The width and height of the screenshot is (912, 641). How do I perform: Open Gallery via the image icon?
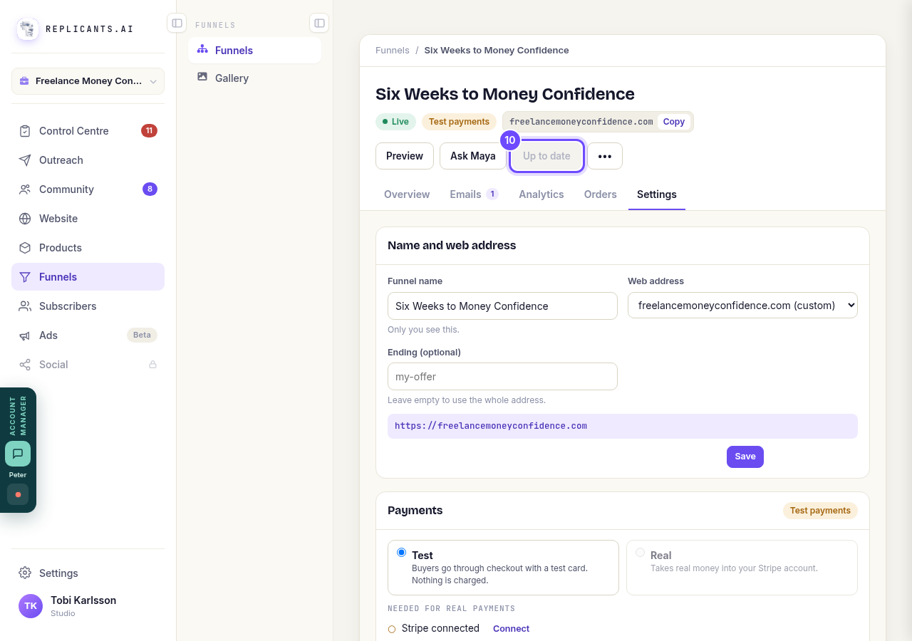(x=202, y=77)
